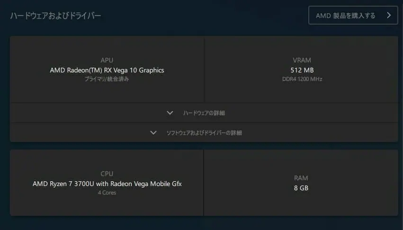Screen dimensions: 403x230
Task: Click the AMD 製品を購入する button
Action: 353,16
